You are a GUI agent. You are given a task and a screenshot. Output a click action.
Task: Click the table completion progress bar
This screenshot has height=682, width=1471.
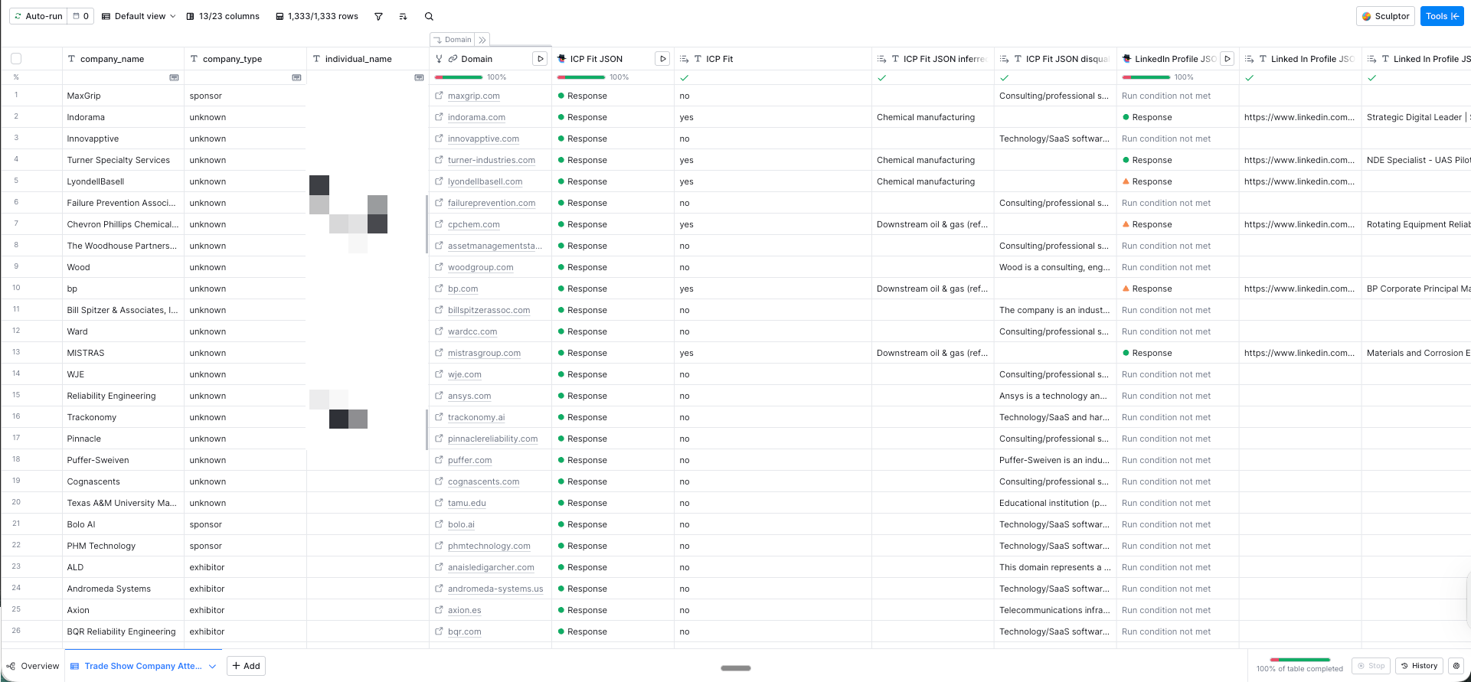click(x=1299, y=660)
